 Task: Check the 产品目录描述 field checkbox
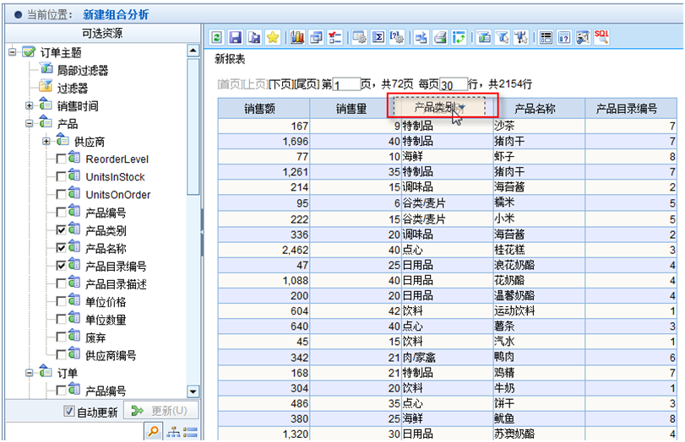[x=61, y=284]
